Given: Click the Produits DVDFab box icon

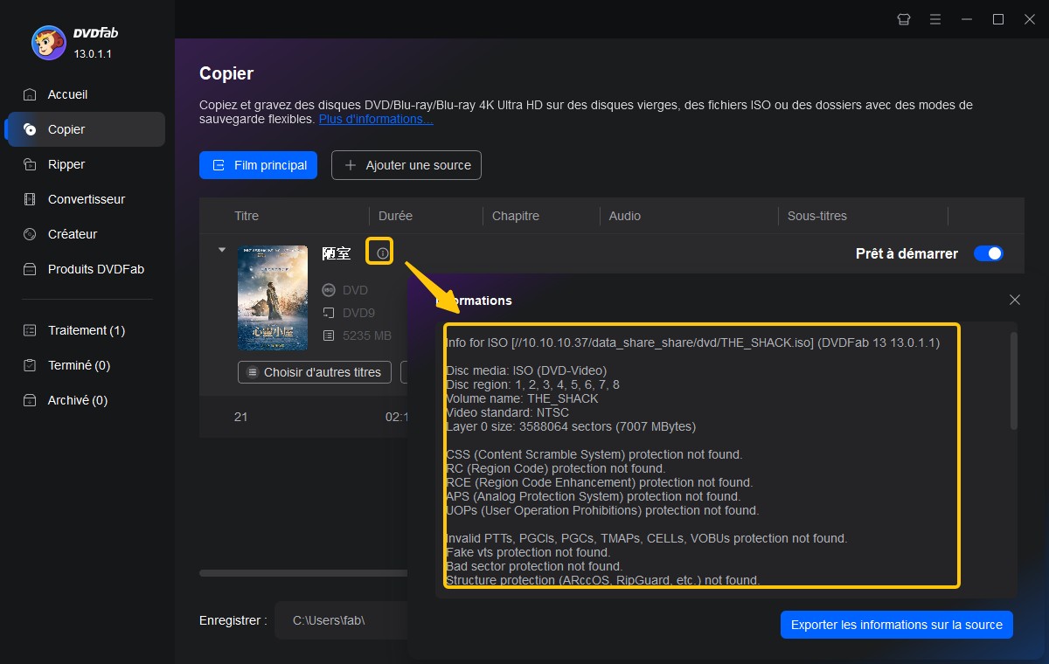Looking at the screenshot, I should 30,269.
